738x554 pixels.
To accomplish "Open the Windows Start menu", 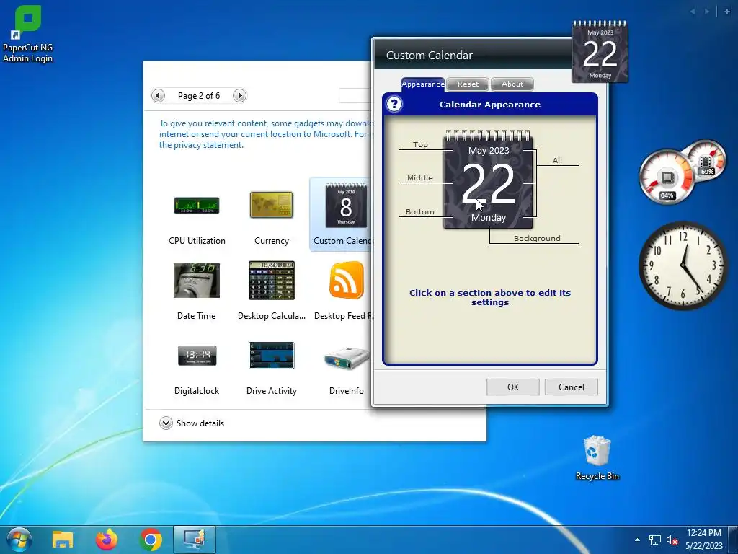I will (19, 540).
